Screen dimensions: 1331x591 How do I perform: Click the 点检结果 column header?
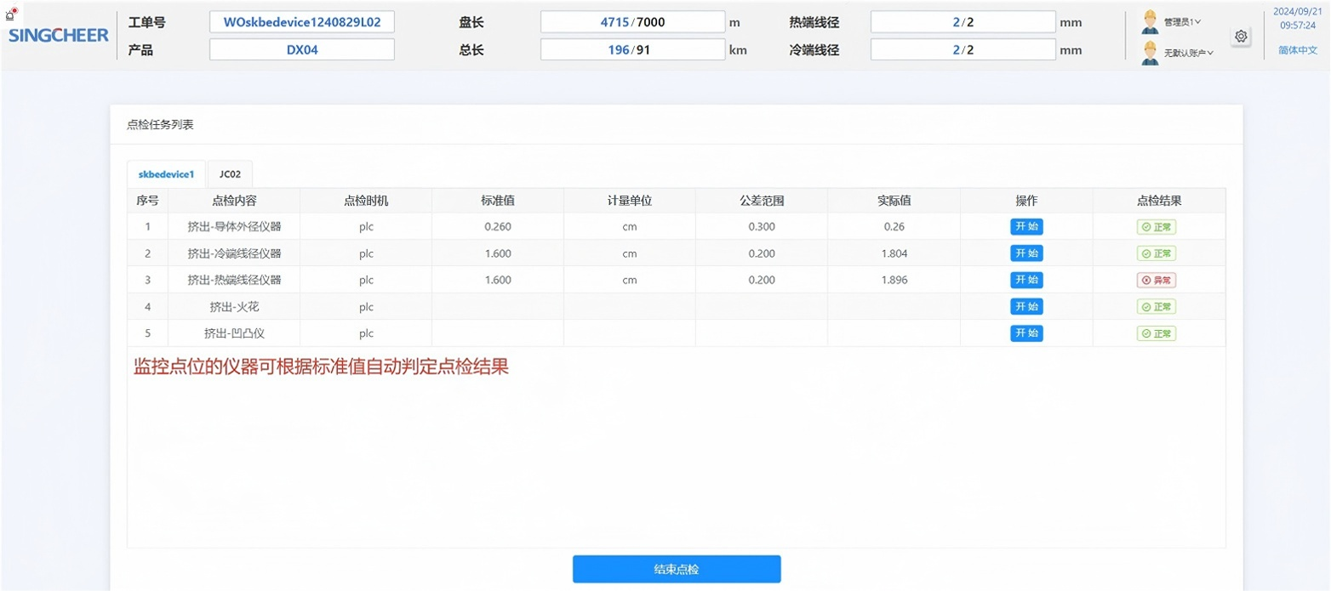[1159, 201]
